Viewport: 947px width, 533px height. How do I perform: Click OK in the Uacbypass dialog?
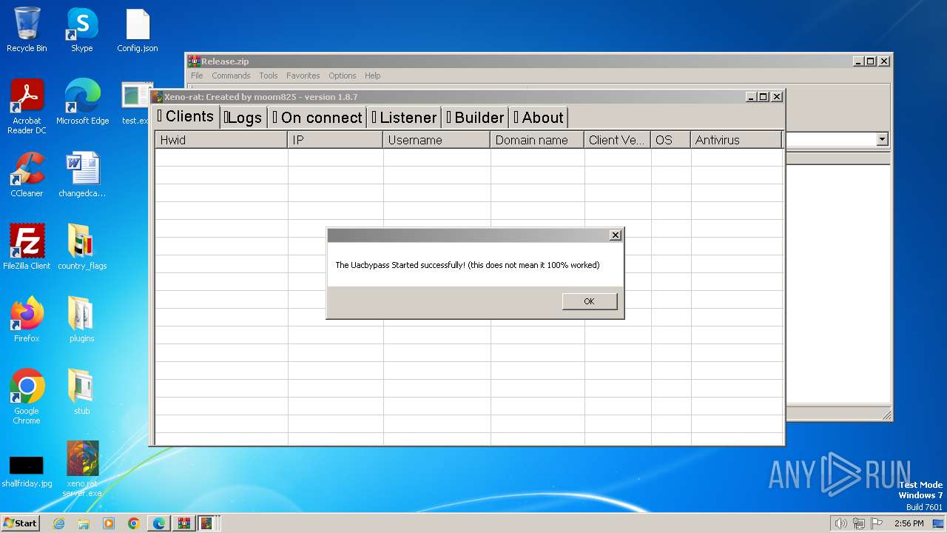pyautogui.click(x=589, y=301)
